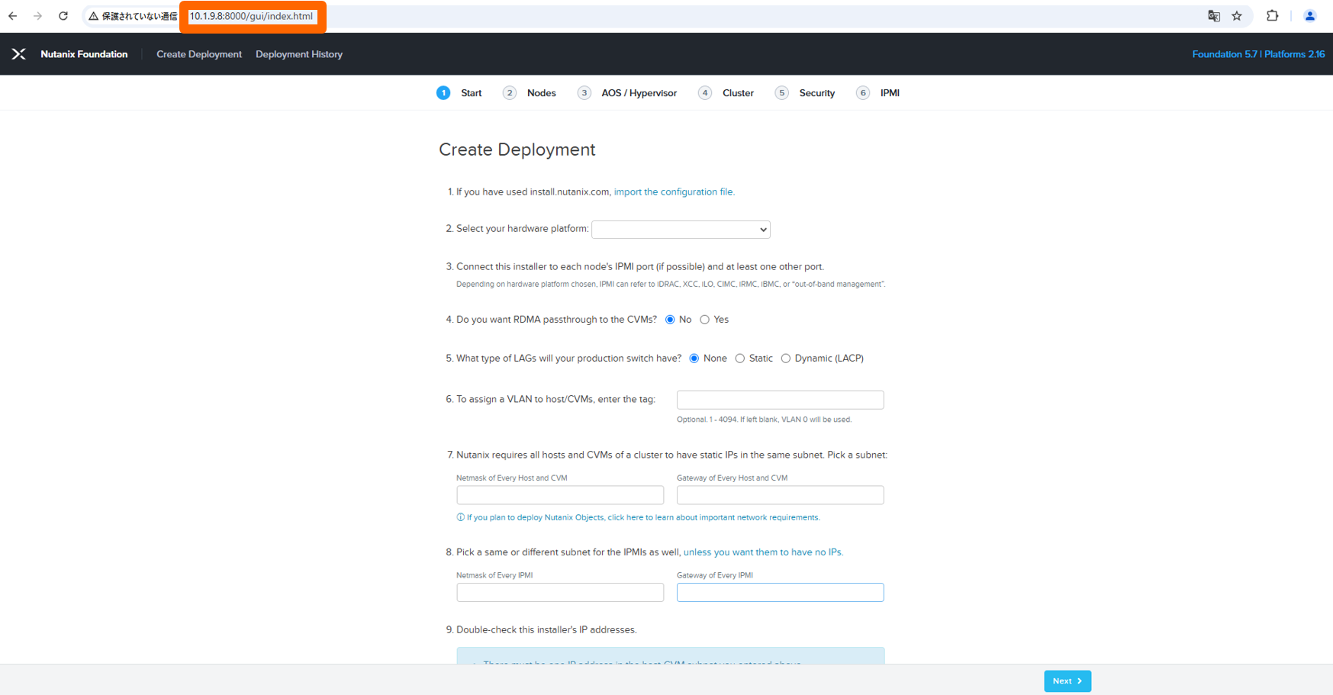Click the Foundation 5.7 | Platforms 2.16 version link

click(x=1258, y=54)
